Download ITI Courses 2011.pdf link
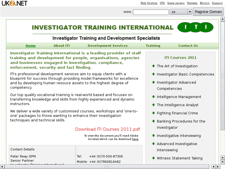Screen dimensions: 225x169 (x=108, y=129)
